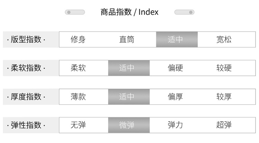Select 弹力 elasticity option
Viewport: 259px width, 143px height.
pos(175,125)
